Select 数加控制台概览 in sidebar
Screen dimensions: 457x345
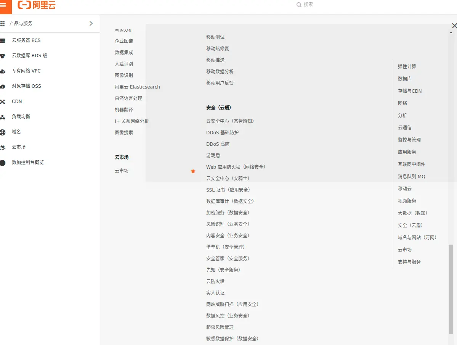tap(28, 162)
